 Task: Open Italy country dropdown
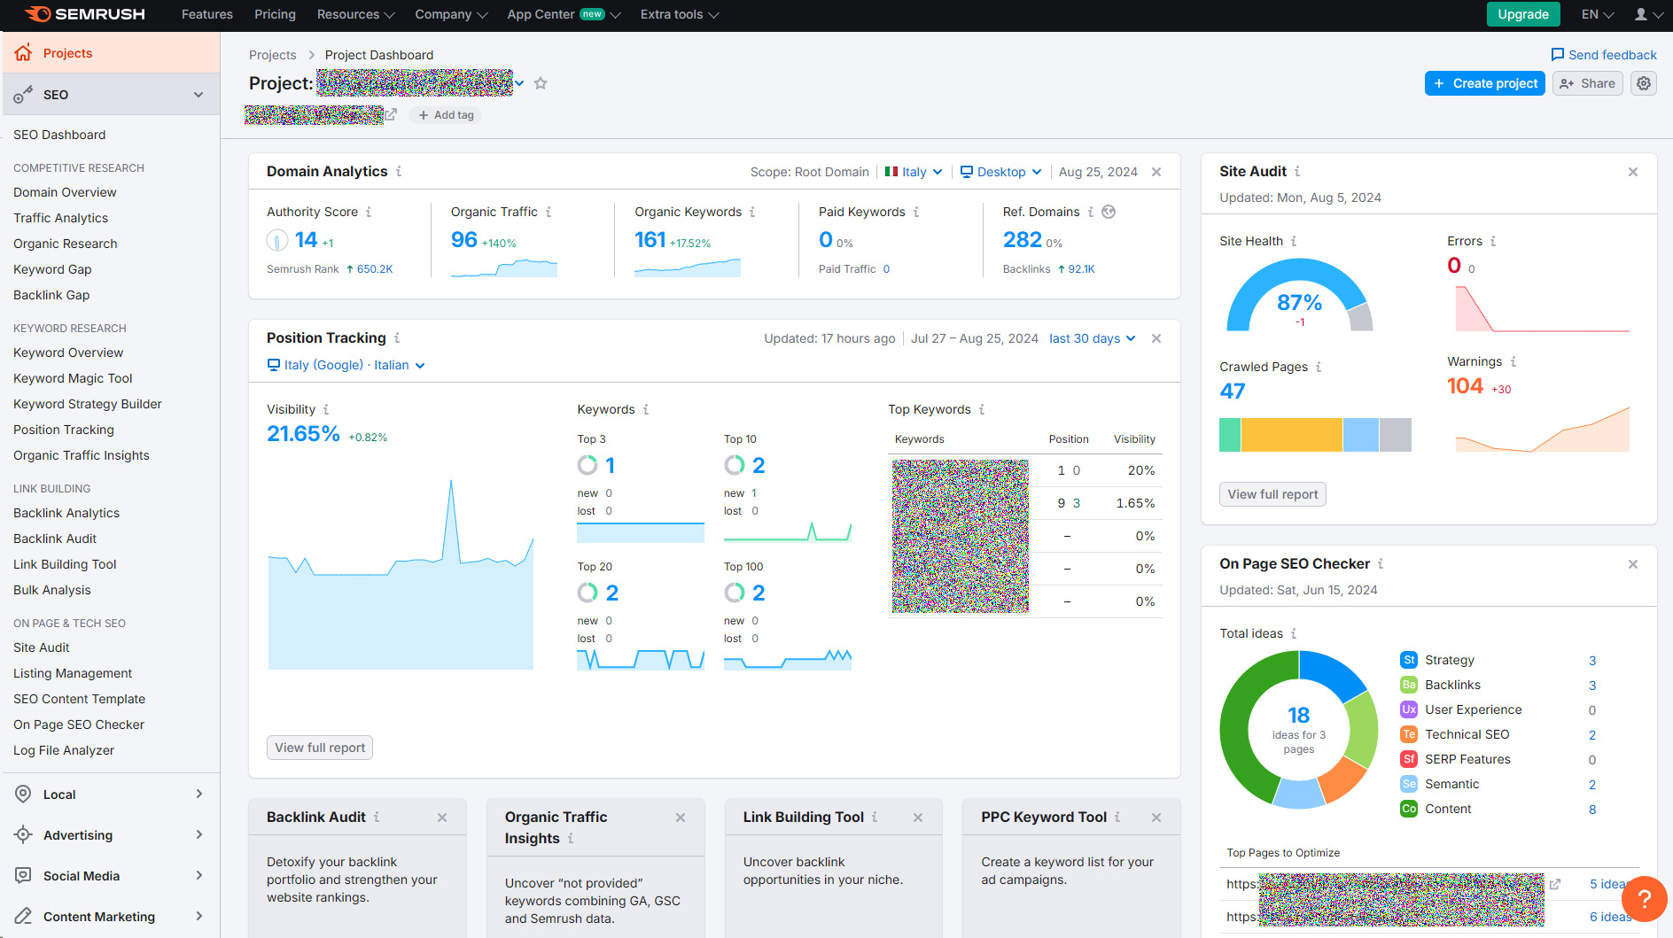point(914,172)
